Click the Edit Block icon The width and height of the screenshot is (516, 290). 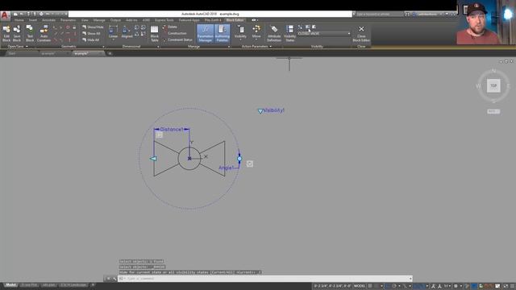(x=6, y=34)
